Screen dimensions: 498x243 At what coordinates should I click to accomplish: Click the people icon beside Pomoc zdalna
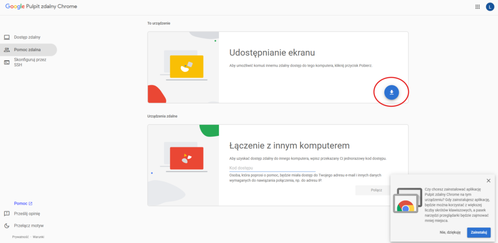[7, 50]
